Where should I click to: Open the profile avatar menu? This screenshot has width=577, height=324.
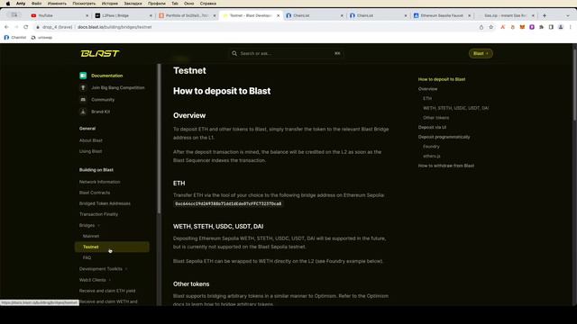click(x=561, y=27)
